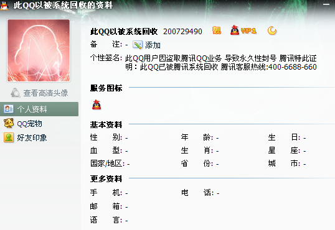Click the 好友印象 green person icon
The image size is (335, 230).
click(x=9, y=137)
